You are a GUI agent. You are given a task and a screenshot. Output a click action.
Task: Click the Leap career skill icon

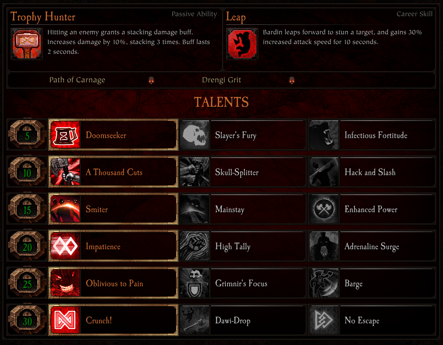pyautogui.click(x=242, y=44)
